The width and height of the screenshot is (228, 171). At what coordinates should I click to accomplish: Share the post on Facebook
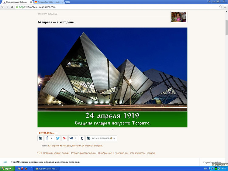coord(49,138)
